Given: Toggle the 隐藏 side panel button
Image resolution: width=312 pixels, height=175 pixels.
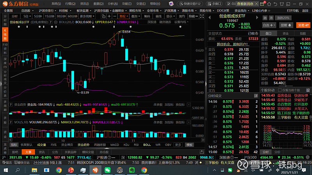Looking at the screenshot, I should [193, 16].
